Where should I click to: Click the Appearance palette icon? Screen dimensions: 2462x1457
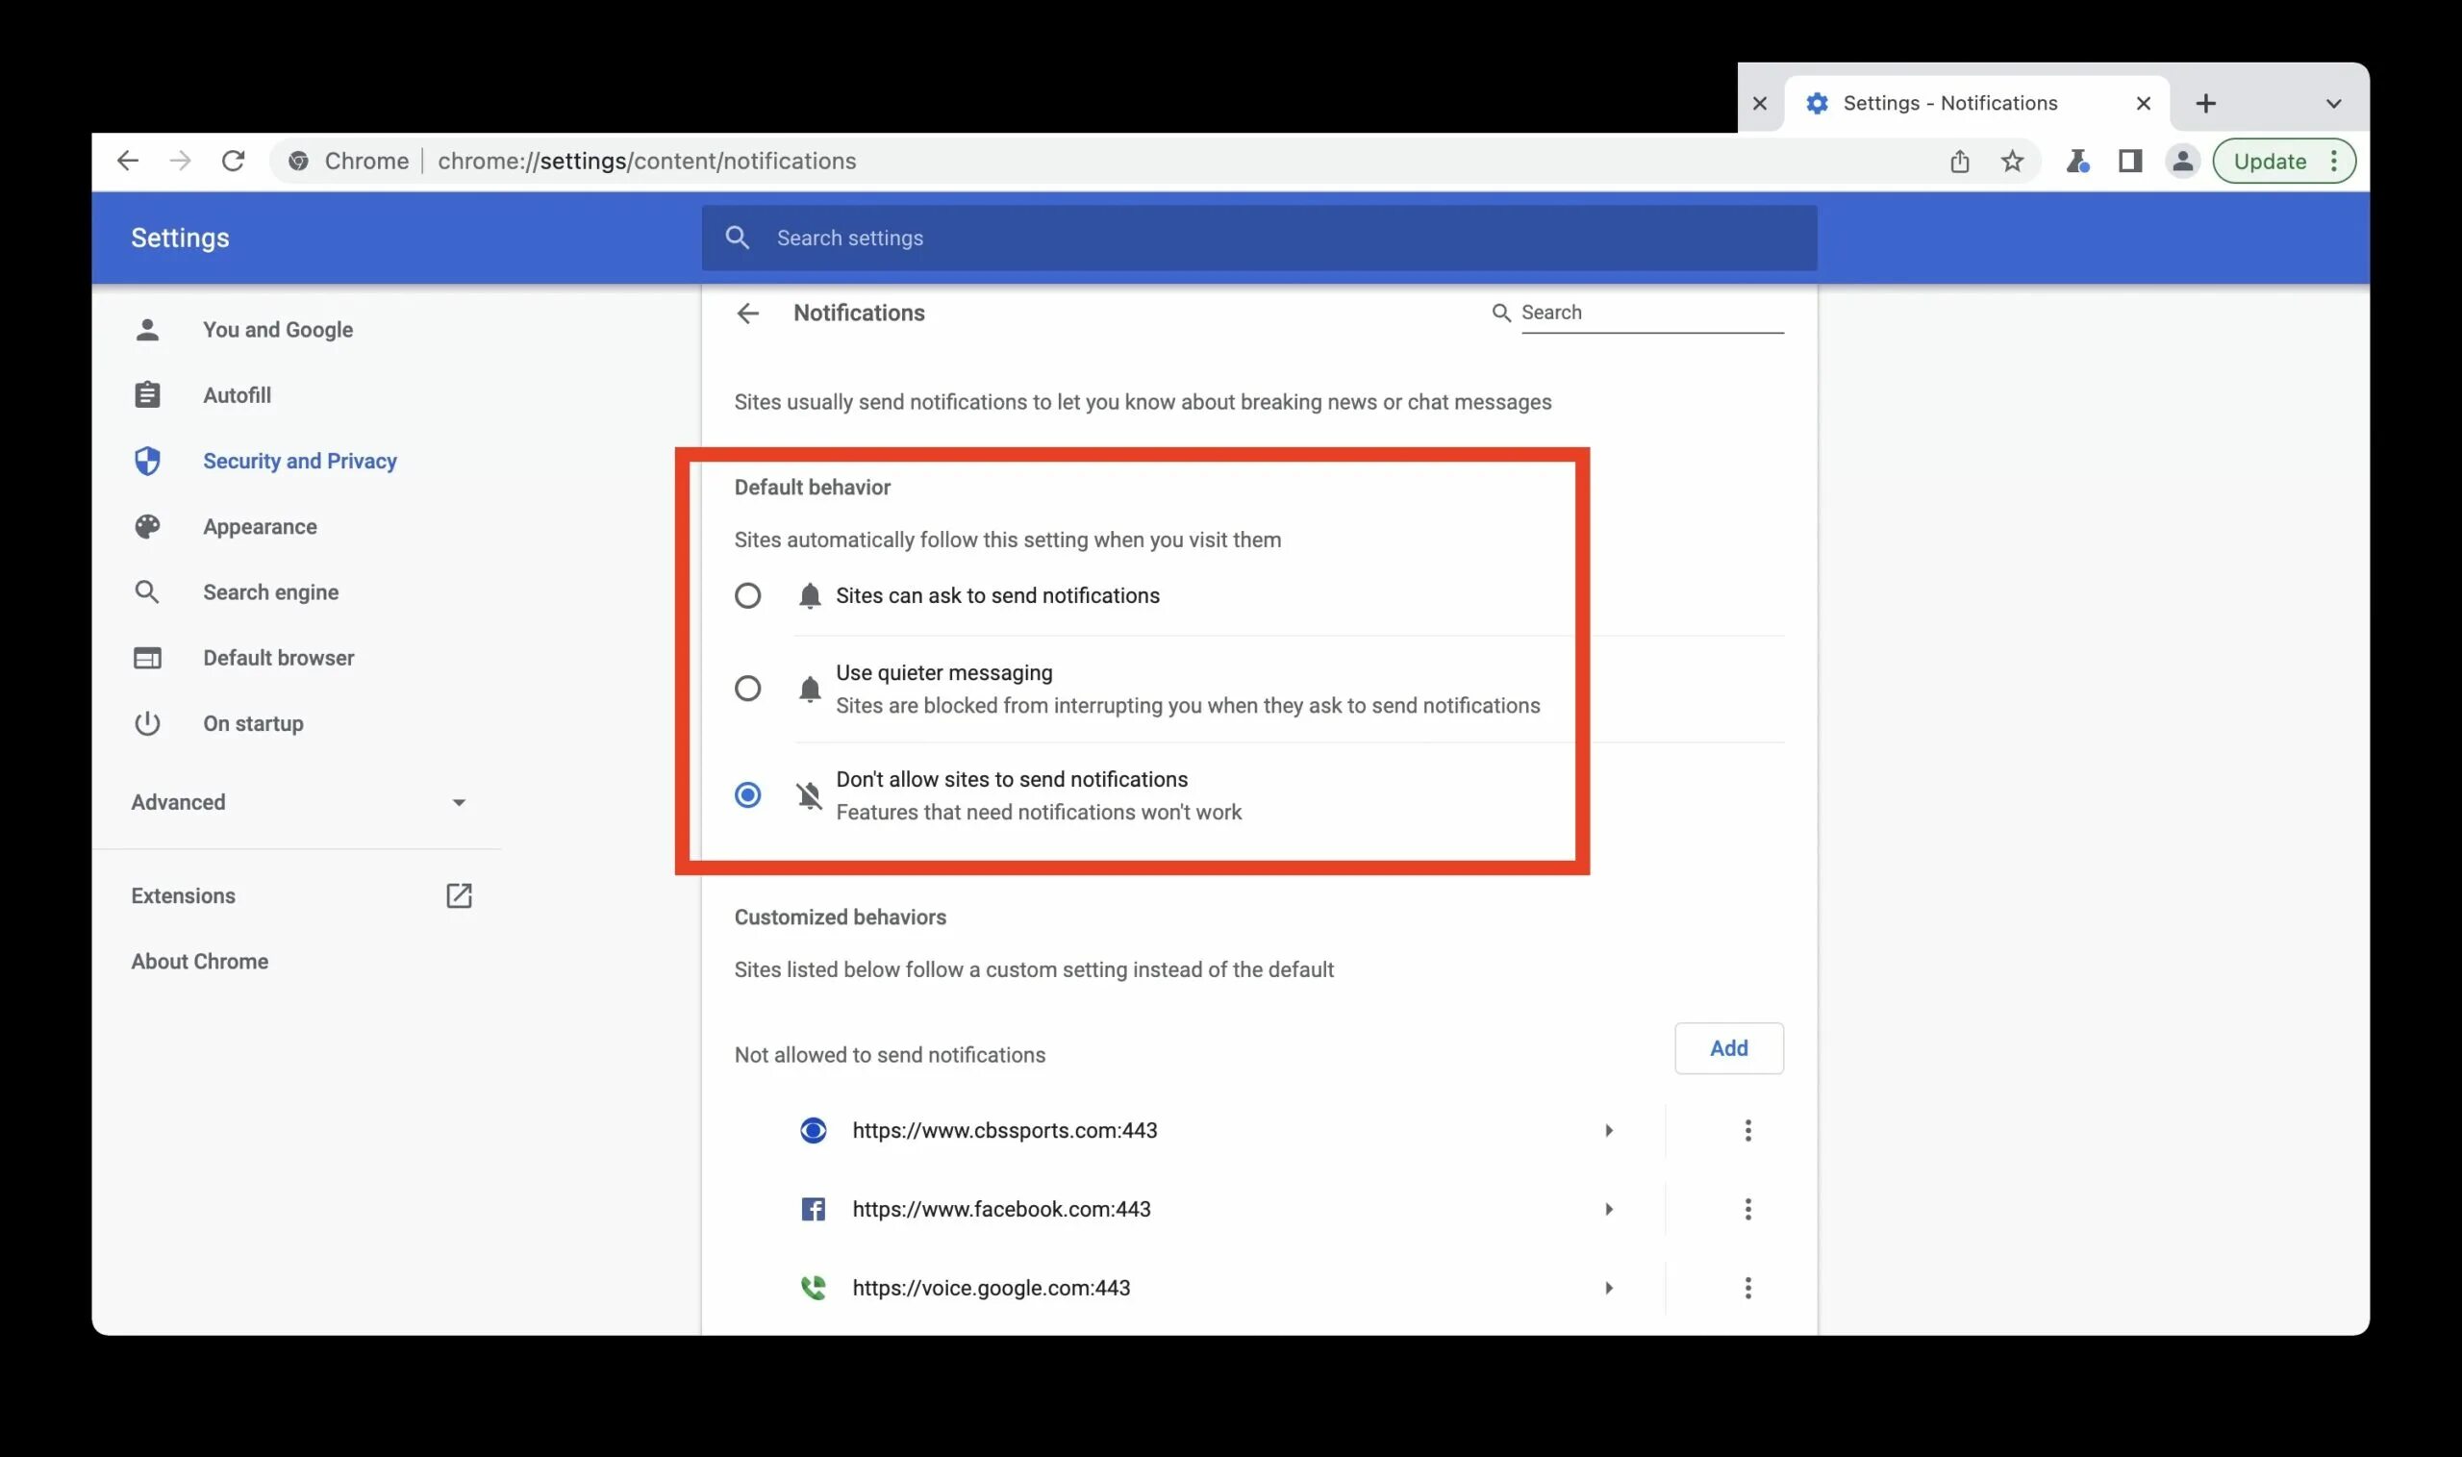[147, 527]
